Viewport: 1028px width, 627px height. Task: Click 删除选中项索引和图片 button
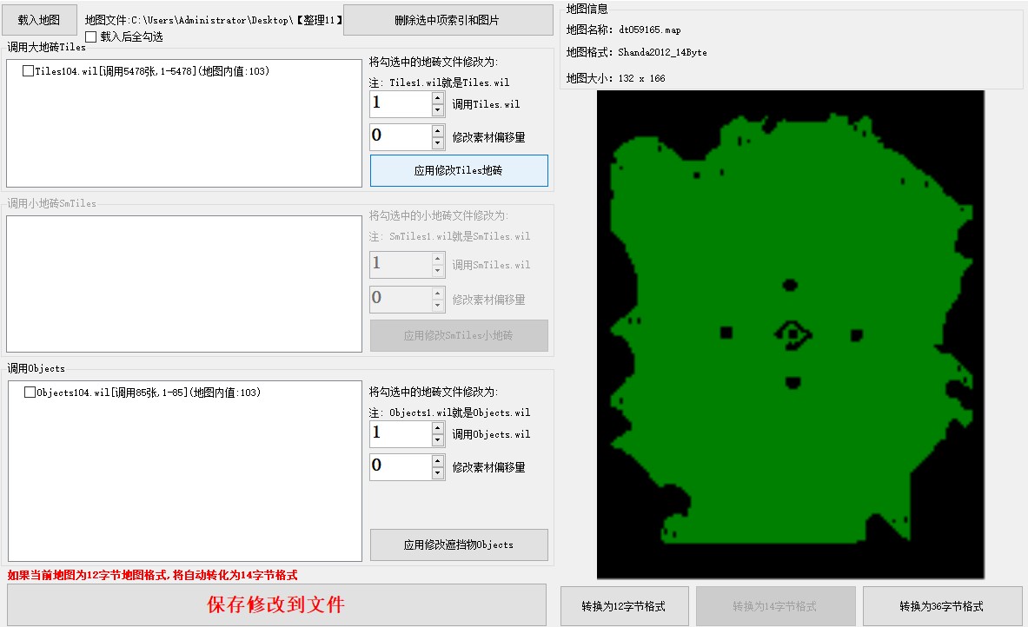click(448, 19)
